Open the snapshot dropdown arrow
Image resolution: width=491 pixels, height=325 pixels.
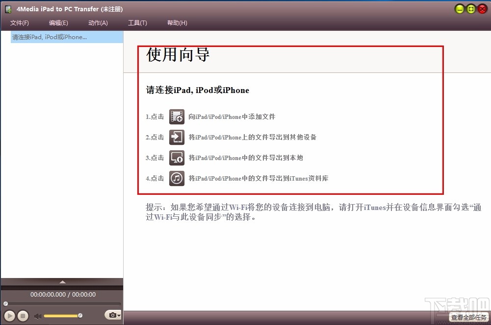click(119, 315)
